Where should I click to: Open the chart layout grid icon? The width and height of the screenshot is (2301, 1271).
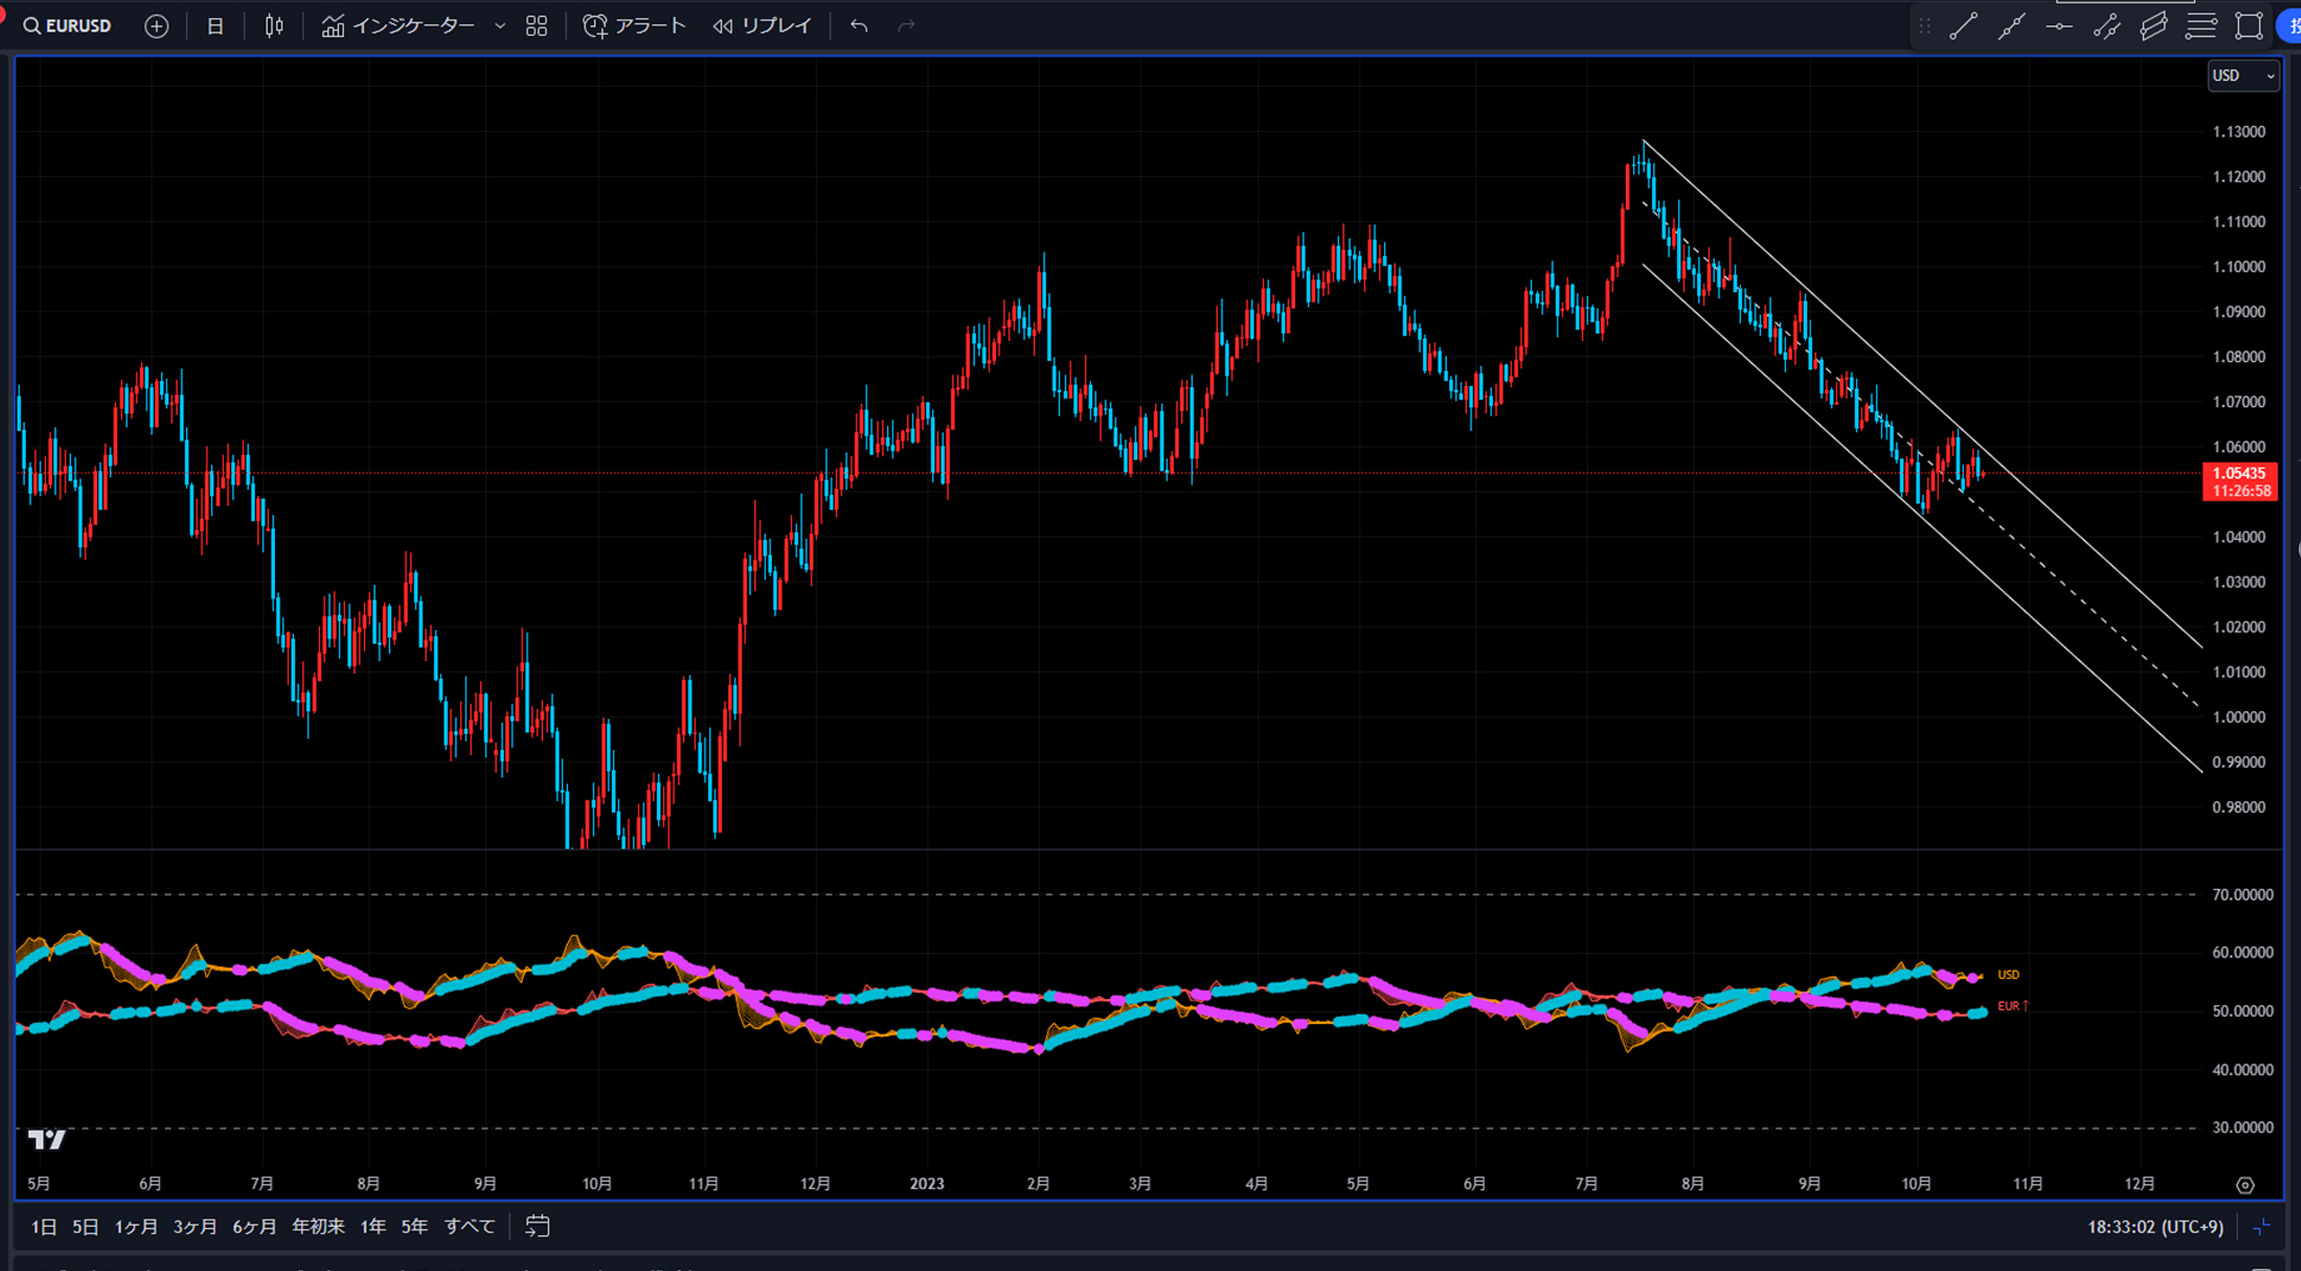click(x=537, y=26)
